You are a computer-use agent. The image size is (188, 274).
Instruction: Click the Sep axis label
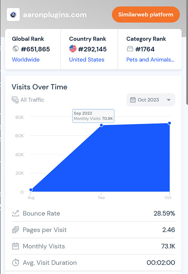[102, 198]
